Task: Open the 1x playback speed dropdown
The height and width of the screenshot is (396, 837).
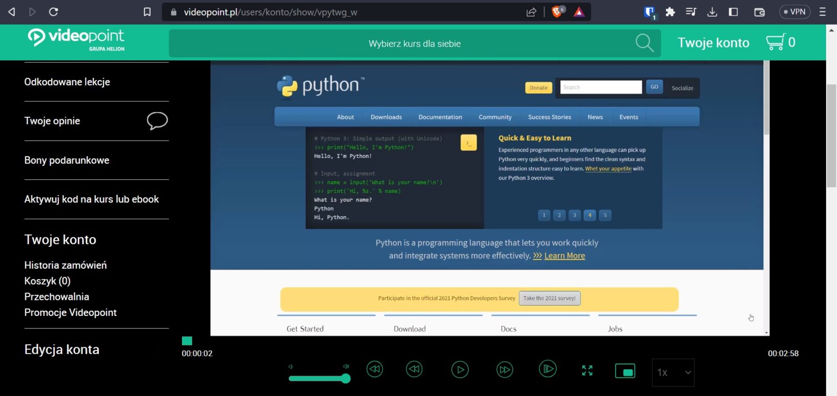Action: point(673,372)
